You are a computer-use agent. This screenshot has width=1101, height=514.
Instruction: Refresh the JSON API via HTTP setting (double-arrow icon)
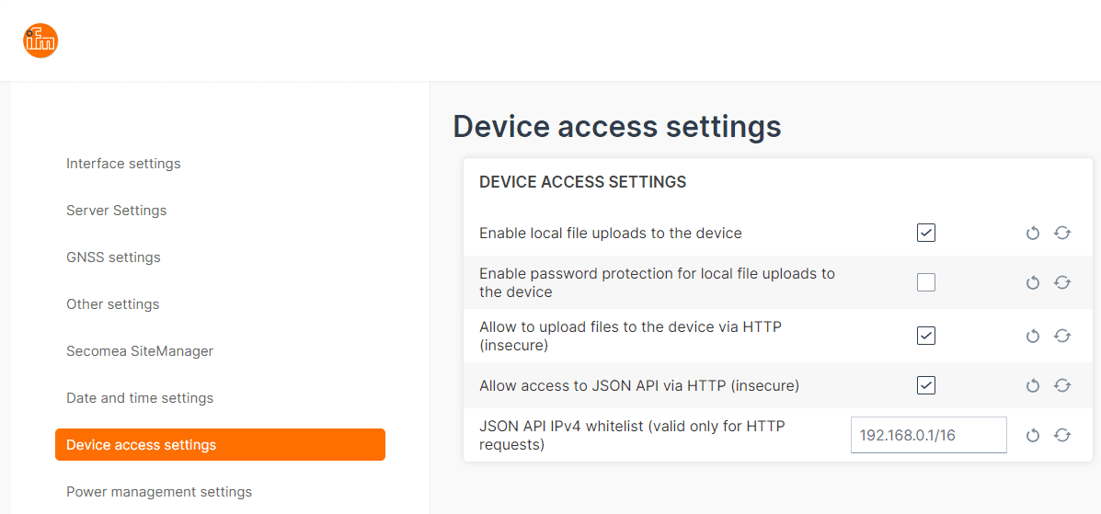click(x=1062, y=386)
